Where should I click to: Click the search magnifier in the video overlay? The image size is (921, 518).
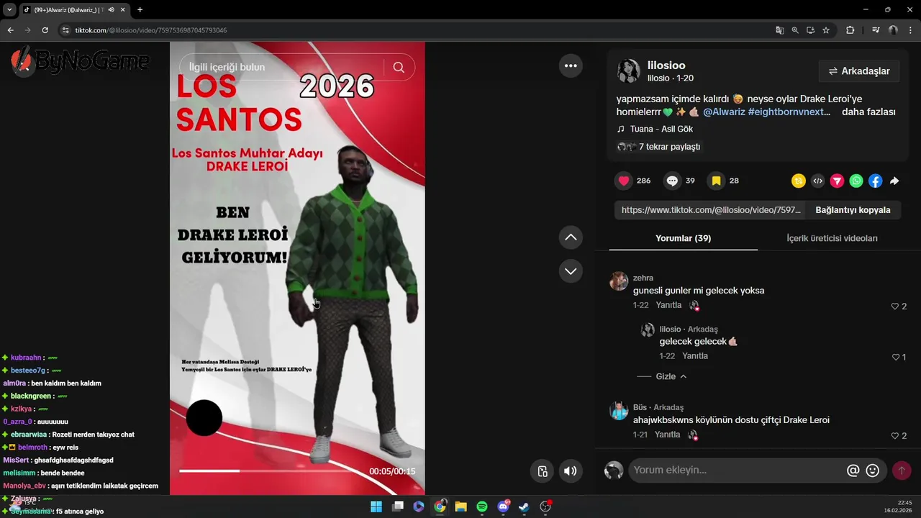click(399, 67)
